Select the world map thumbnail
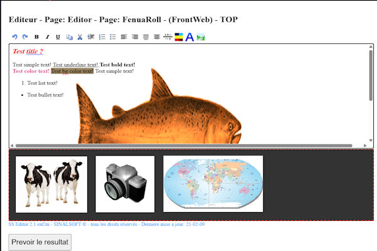The image size is (377, 251). 213,184
